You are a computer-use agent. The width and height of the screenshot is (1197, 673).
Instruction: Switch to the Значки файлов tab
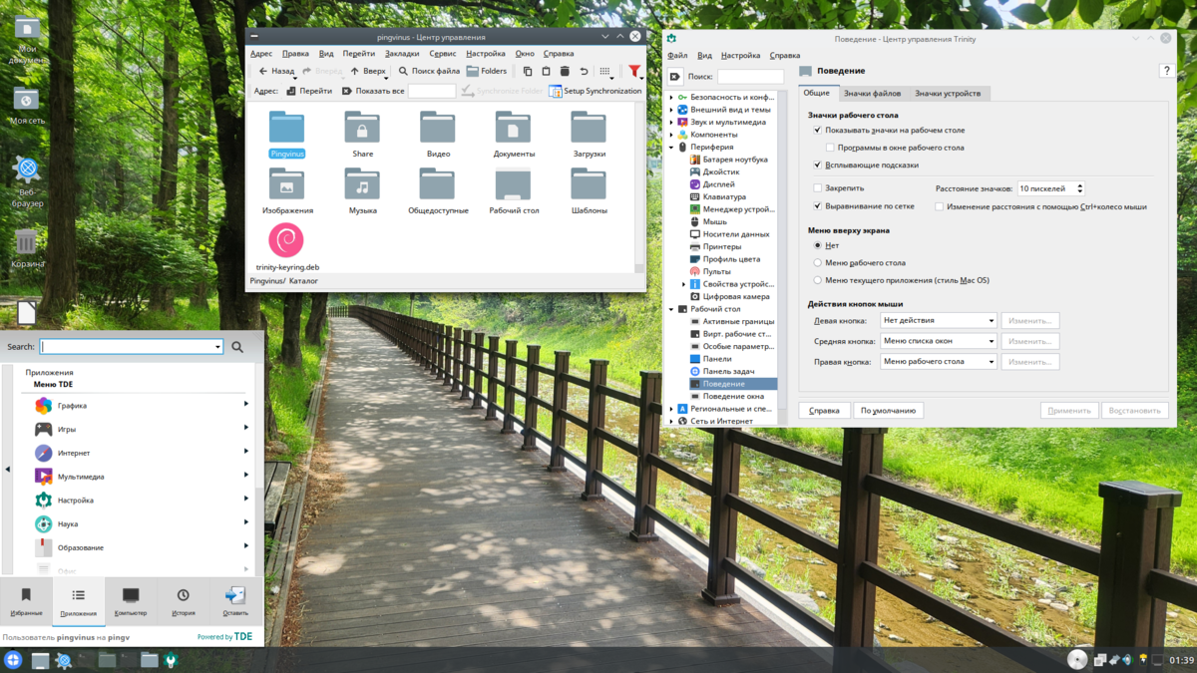(872, 93)
